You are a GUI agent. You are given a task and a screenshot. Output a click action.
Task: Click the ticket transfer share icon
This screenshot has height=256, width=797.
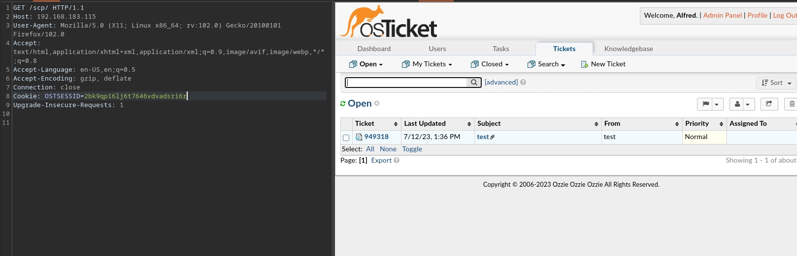pyautogui.click(x=769, y=104)
